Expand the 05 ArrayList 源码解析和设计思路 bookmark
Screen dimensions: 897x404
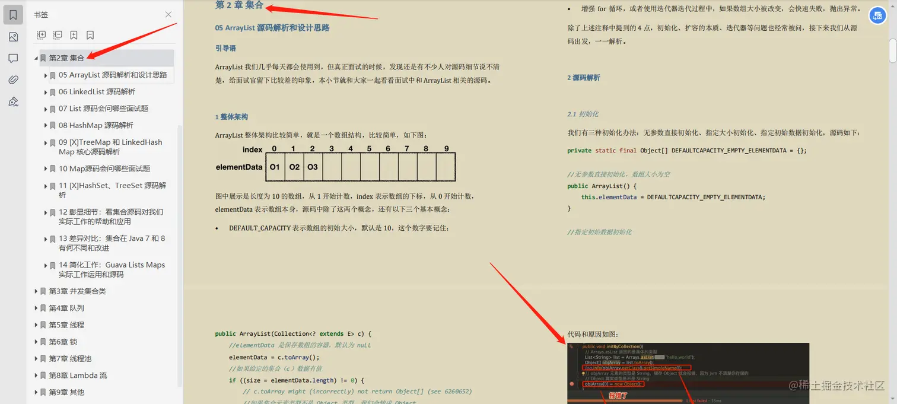pos(46,75)
